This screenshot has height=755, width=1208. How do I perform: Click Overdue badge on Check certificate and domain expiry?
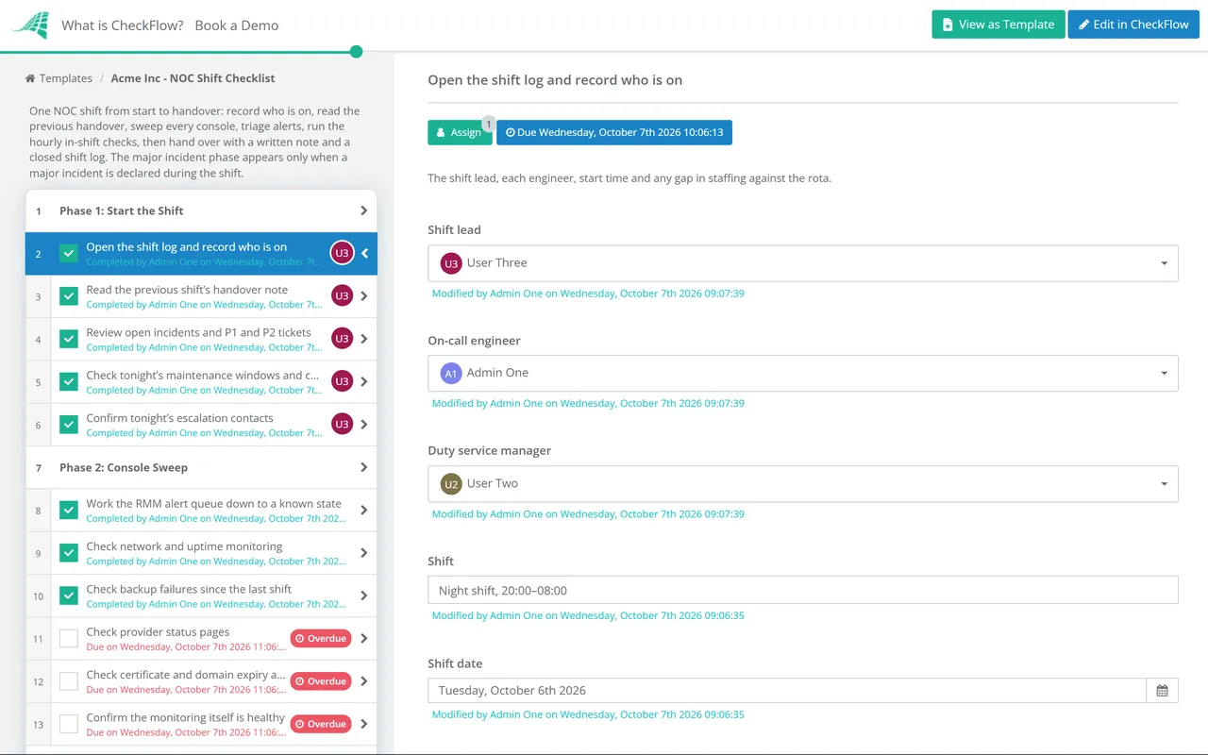click(x=321, y=681)
